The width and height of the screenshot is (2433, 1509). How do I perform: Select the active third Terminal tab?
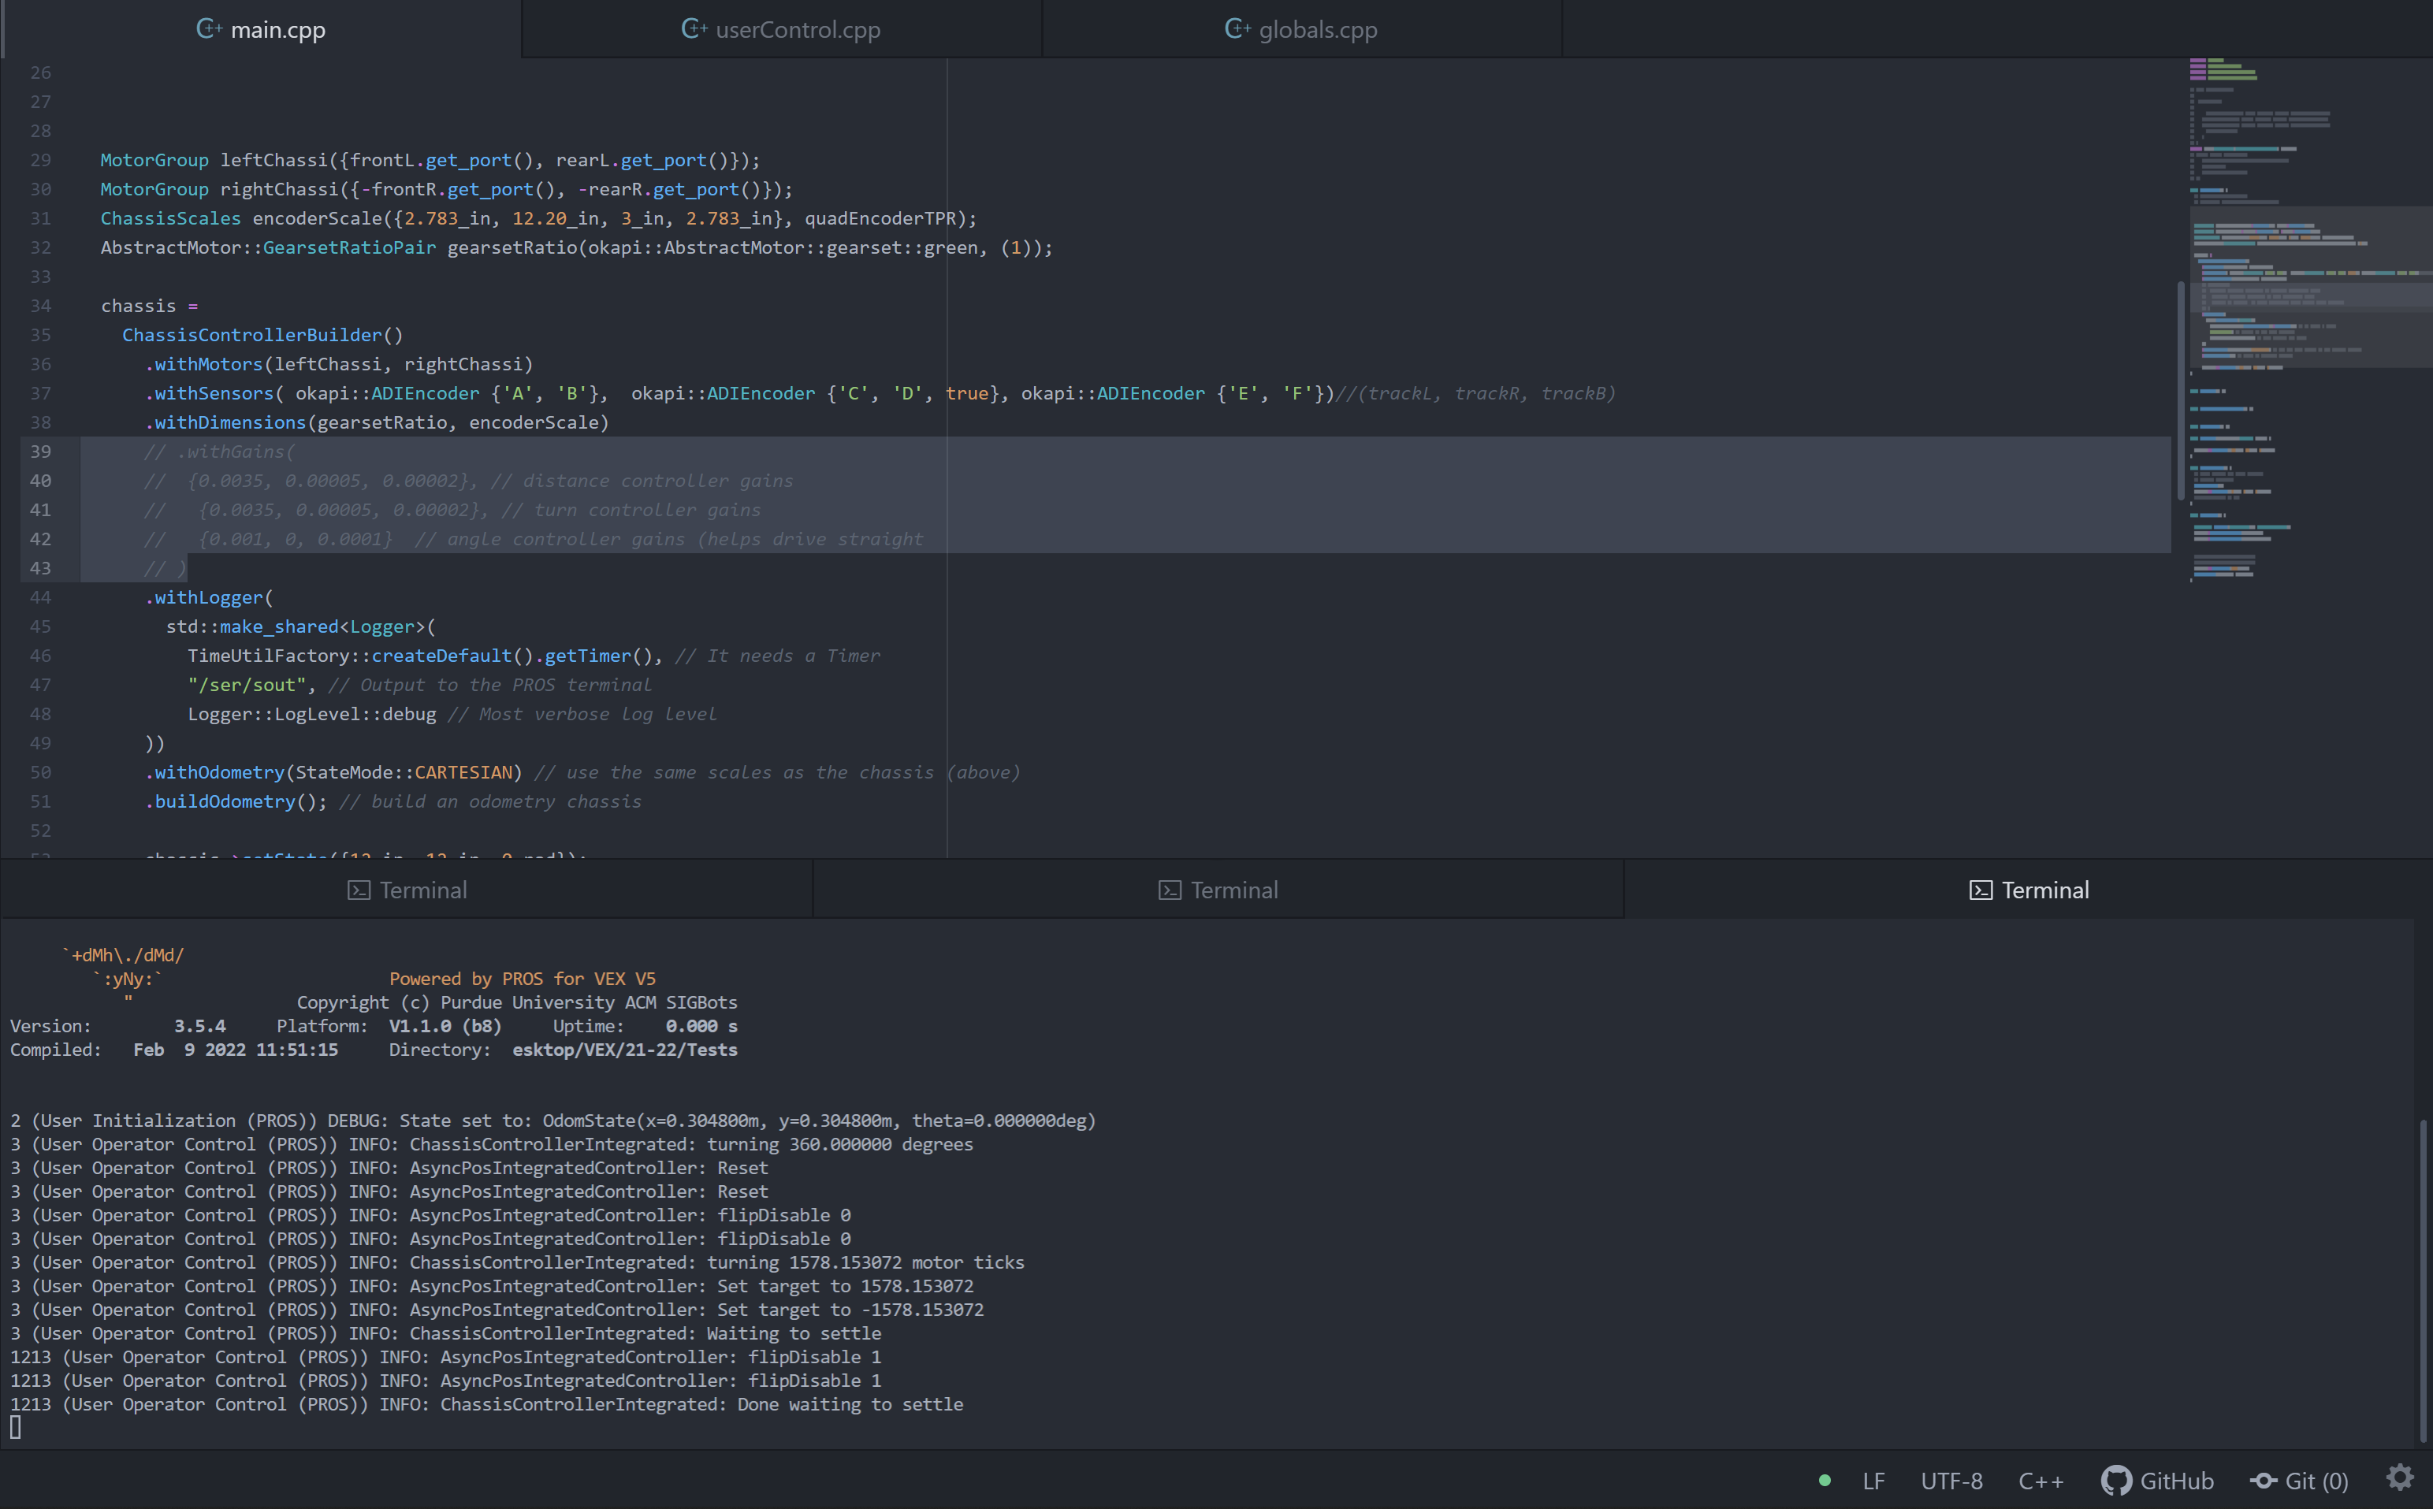tap(2029, 889)
